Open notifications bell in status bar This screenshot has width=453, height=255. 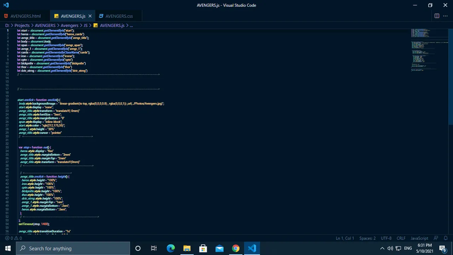coord(446,238)
